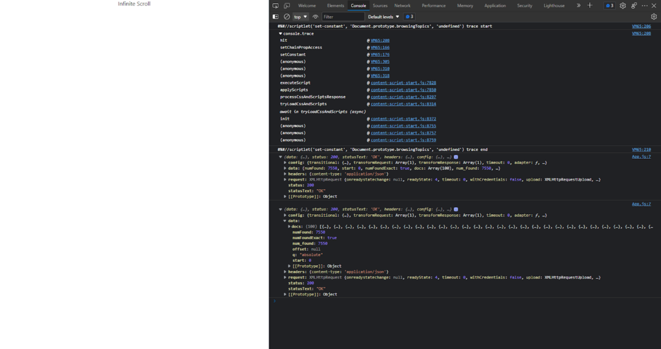Open content-script-start.js:7828 link
The image size is (661, 349).
(x=403, y=83)
